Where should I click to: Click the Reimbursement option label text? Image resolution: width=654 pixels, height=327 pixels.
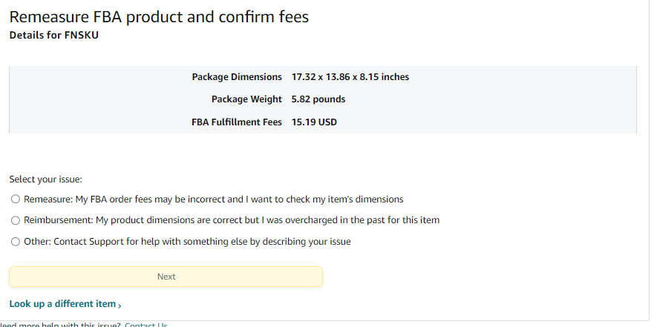(232, 220)
